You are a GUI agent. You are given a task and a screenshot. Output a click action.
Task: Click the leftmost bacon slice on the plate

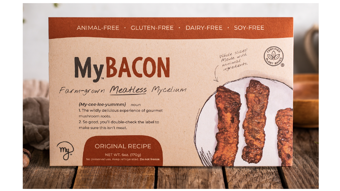coord(226,126)
